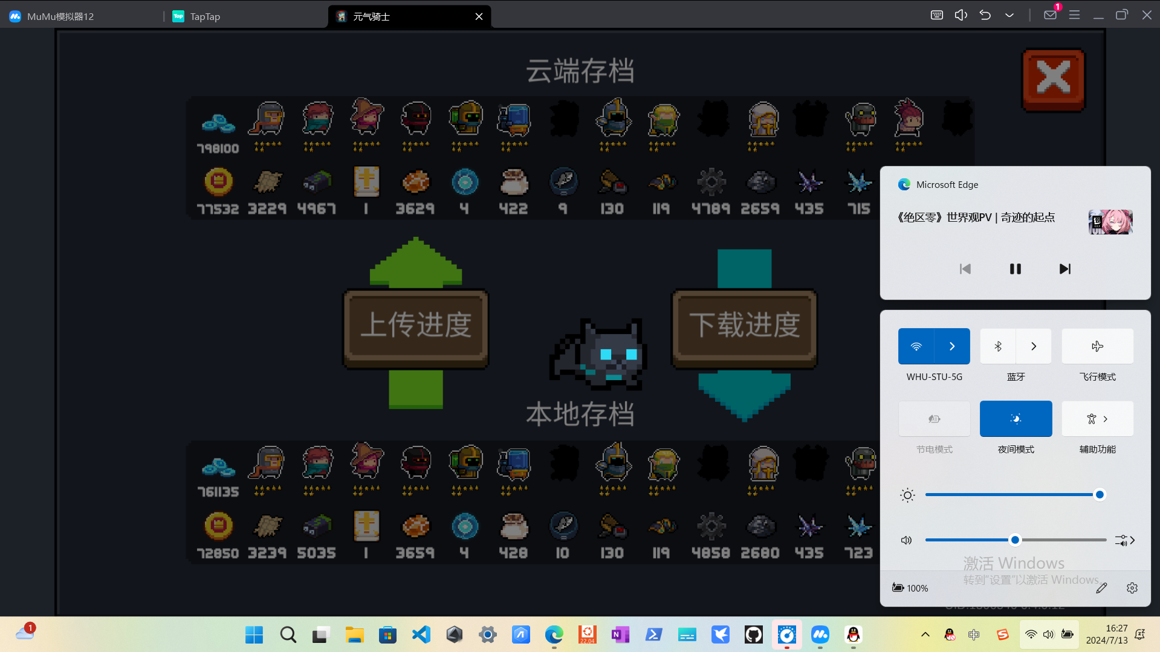Enable 飞行模式 airplane mode
Viewport: 1160px width, 652px height.
(x=1097, y=346)
